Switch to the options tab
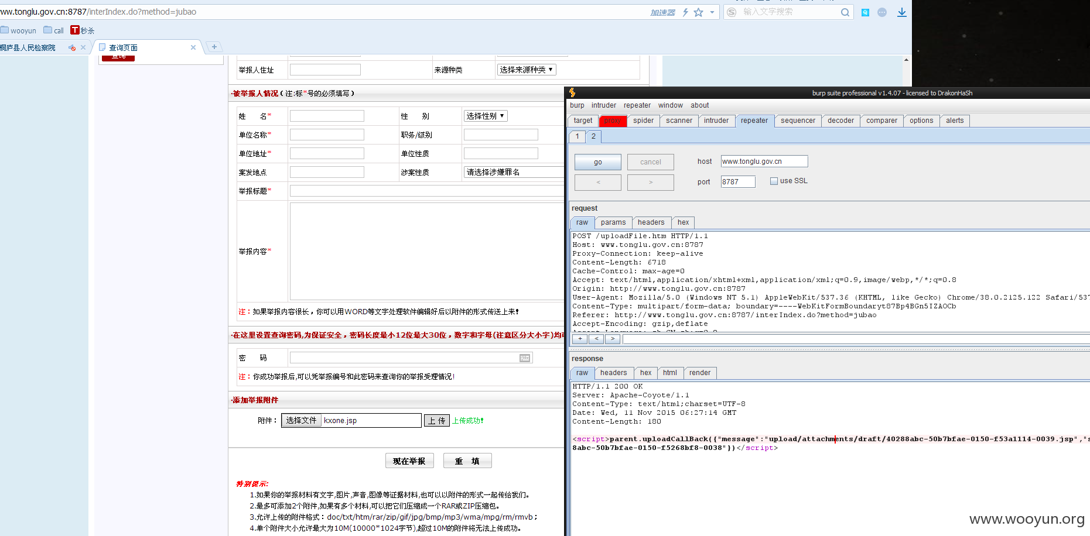The image size is (1090, 536). [921, 121]
